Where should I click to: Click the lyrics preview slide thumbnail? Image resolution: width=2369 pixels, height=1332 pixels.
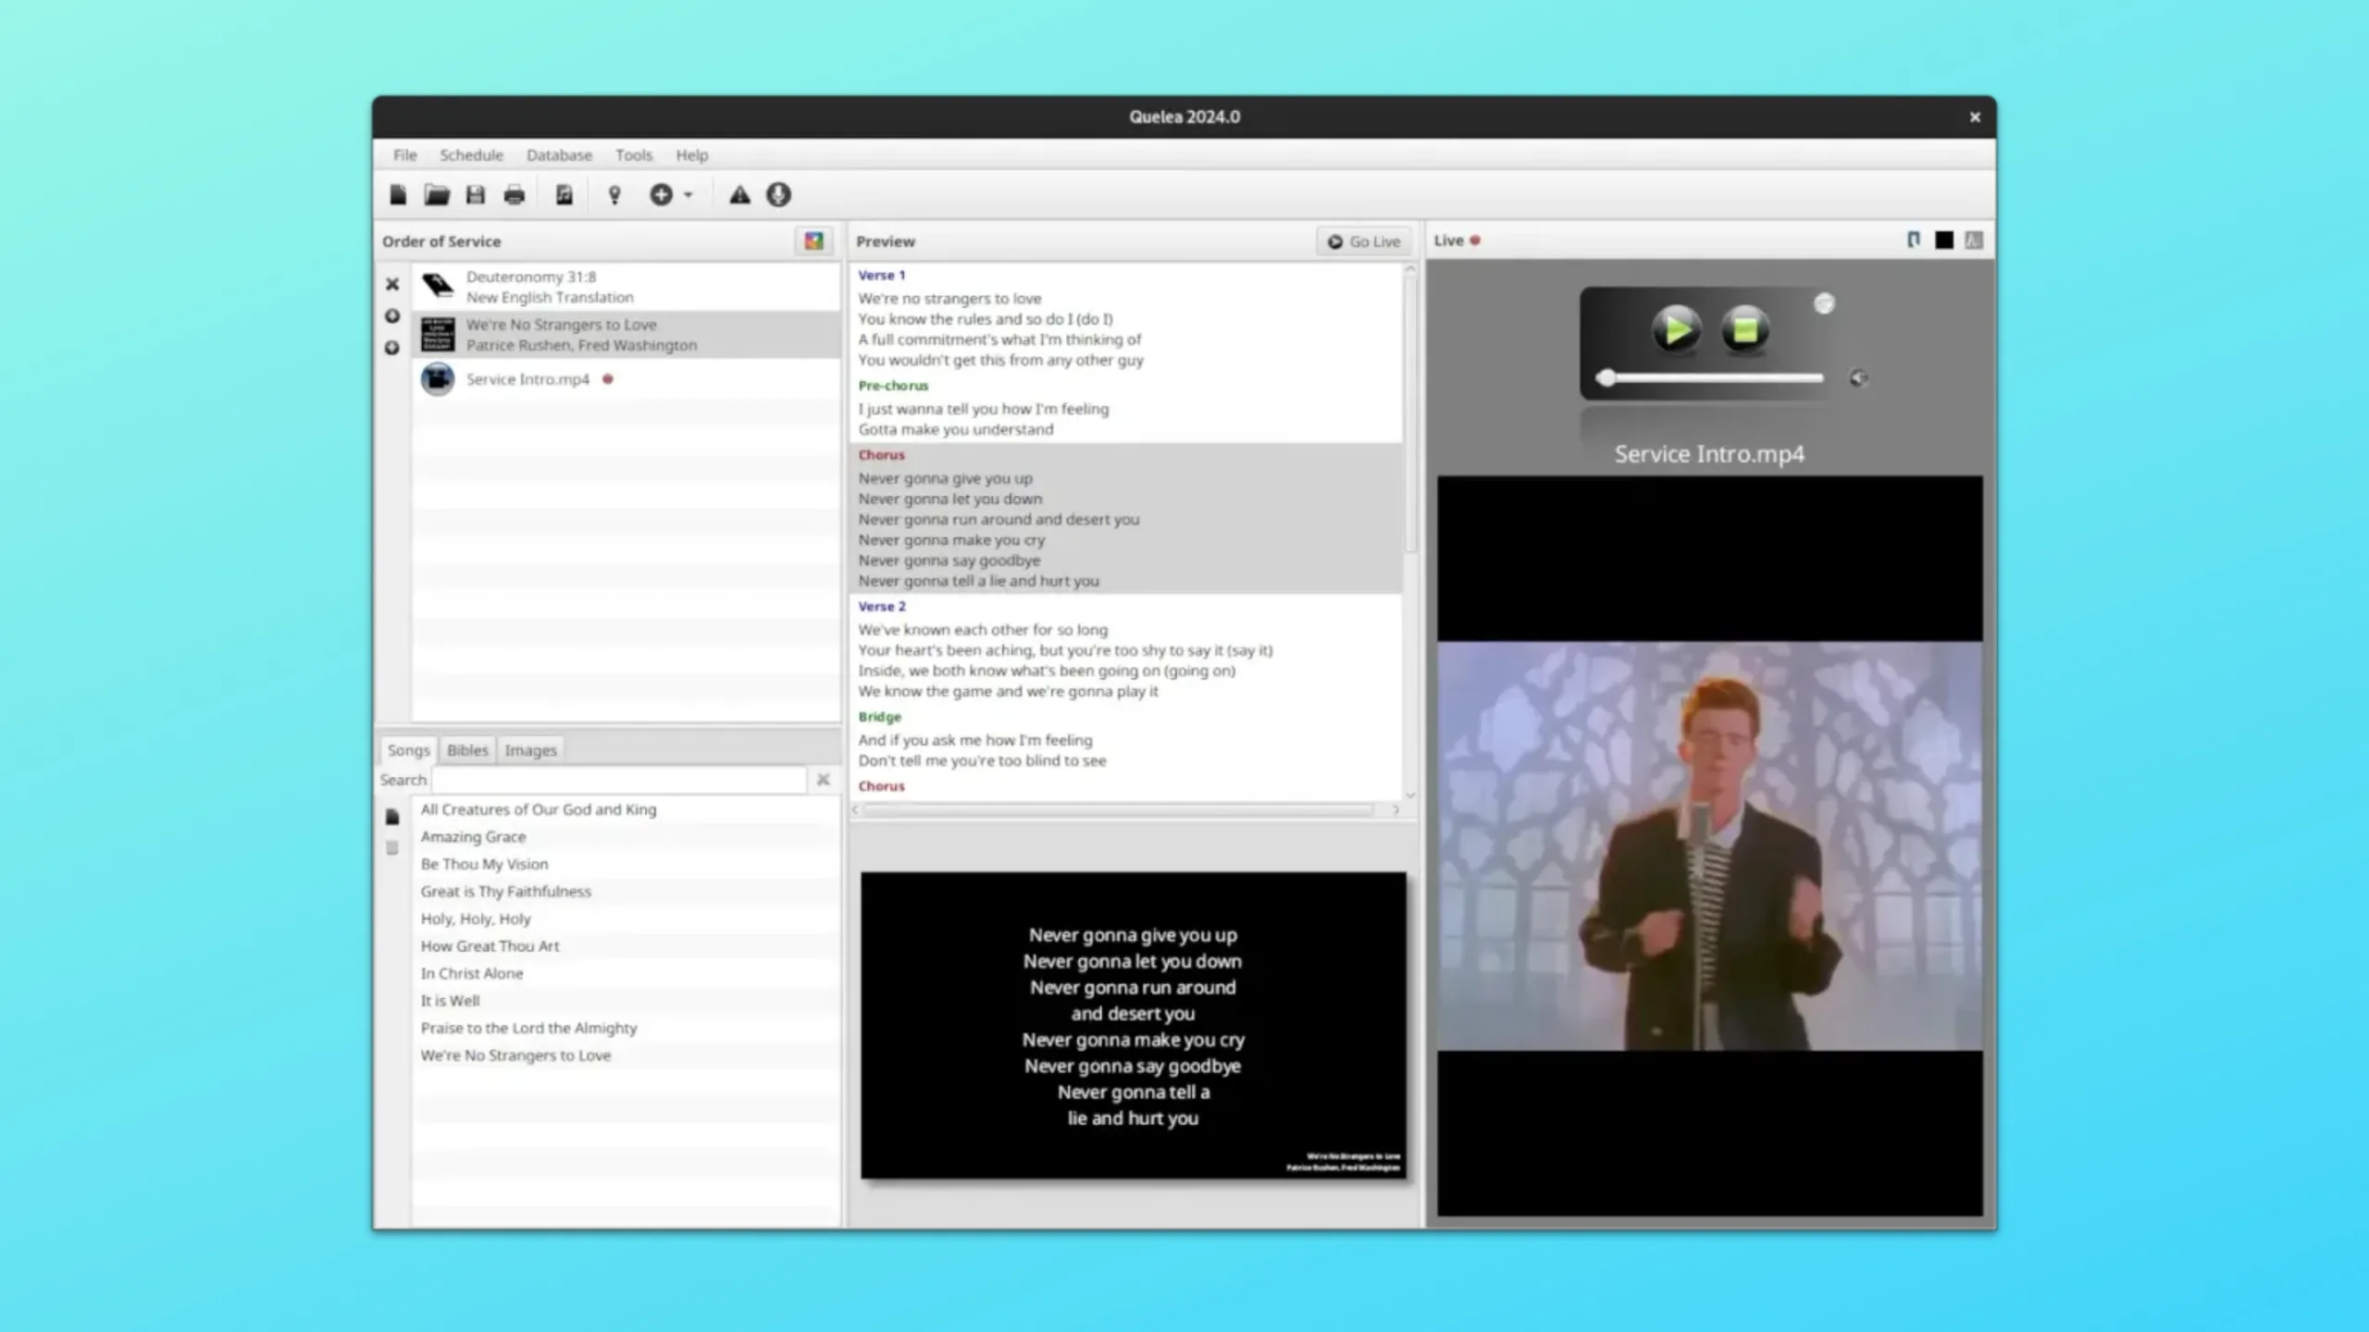1133,1025
